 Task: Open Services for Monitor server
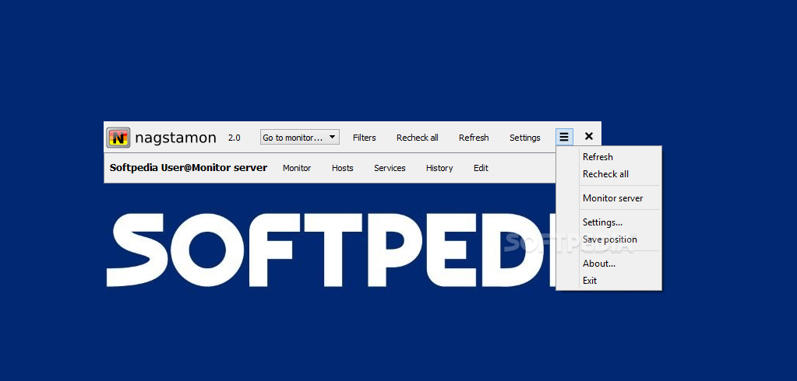(x=390, y=168)
